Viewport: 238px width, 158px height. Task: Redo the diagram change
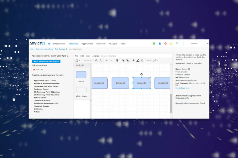pyautogui.click(x=111, y=61)
